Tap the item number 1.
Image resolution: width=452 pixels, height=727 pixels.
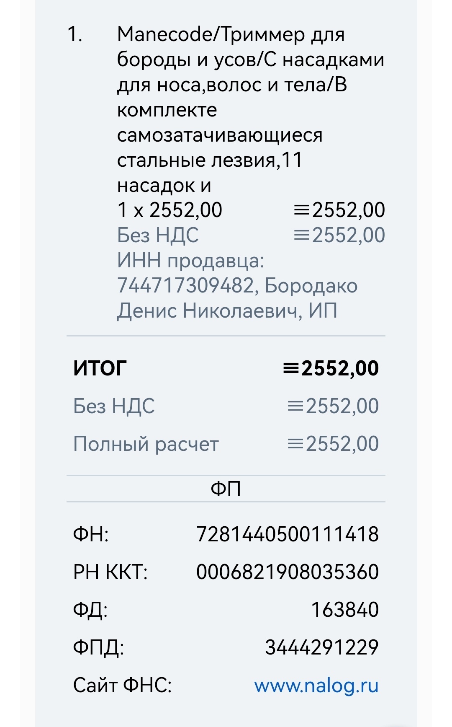pyautogui.click(x=74, y=34)
